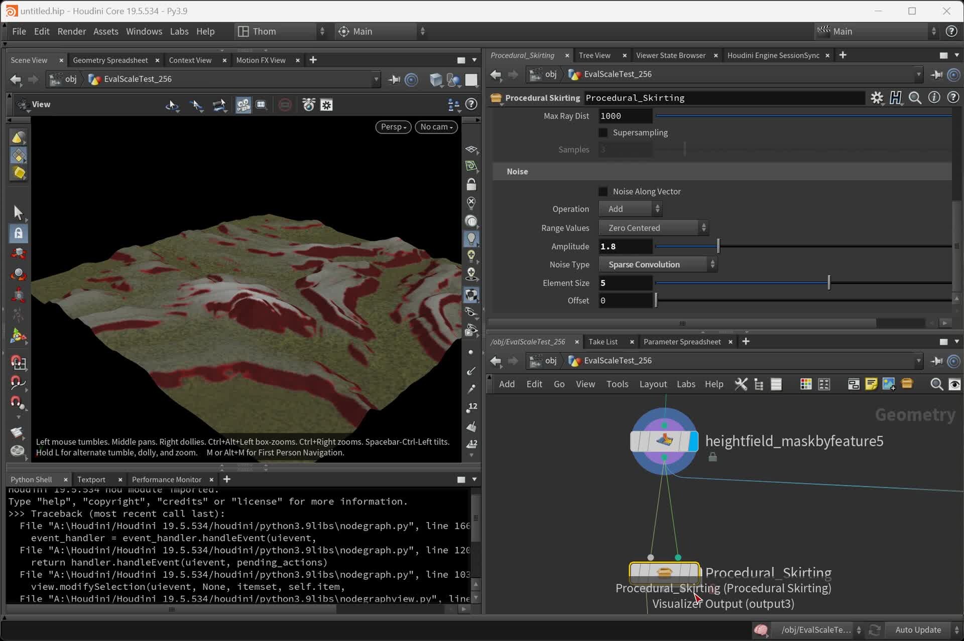
Task: Change the Range Values Zero Centered dropdown
Action: pyautogui.click(x=653, y=228)
